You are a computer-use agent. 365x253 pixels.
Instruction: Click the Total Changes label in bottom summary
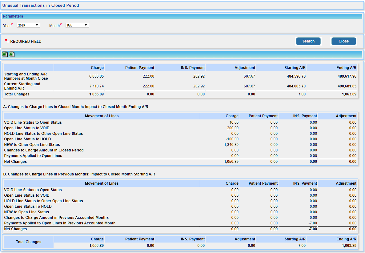pyautogui.click(x=29, y=242)
